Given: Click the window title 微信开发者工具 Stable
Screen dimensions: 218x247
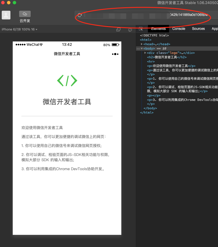Looking at the screenshot, I should click(188, 3).
